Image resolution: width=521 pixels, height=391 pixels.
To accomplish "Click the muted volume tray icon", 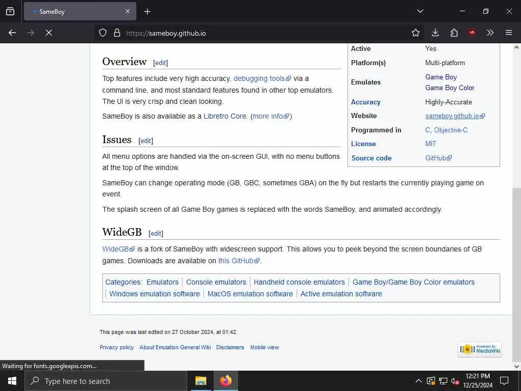I will coord(455,381).
